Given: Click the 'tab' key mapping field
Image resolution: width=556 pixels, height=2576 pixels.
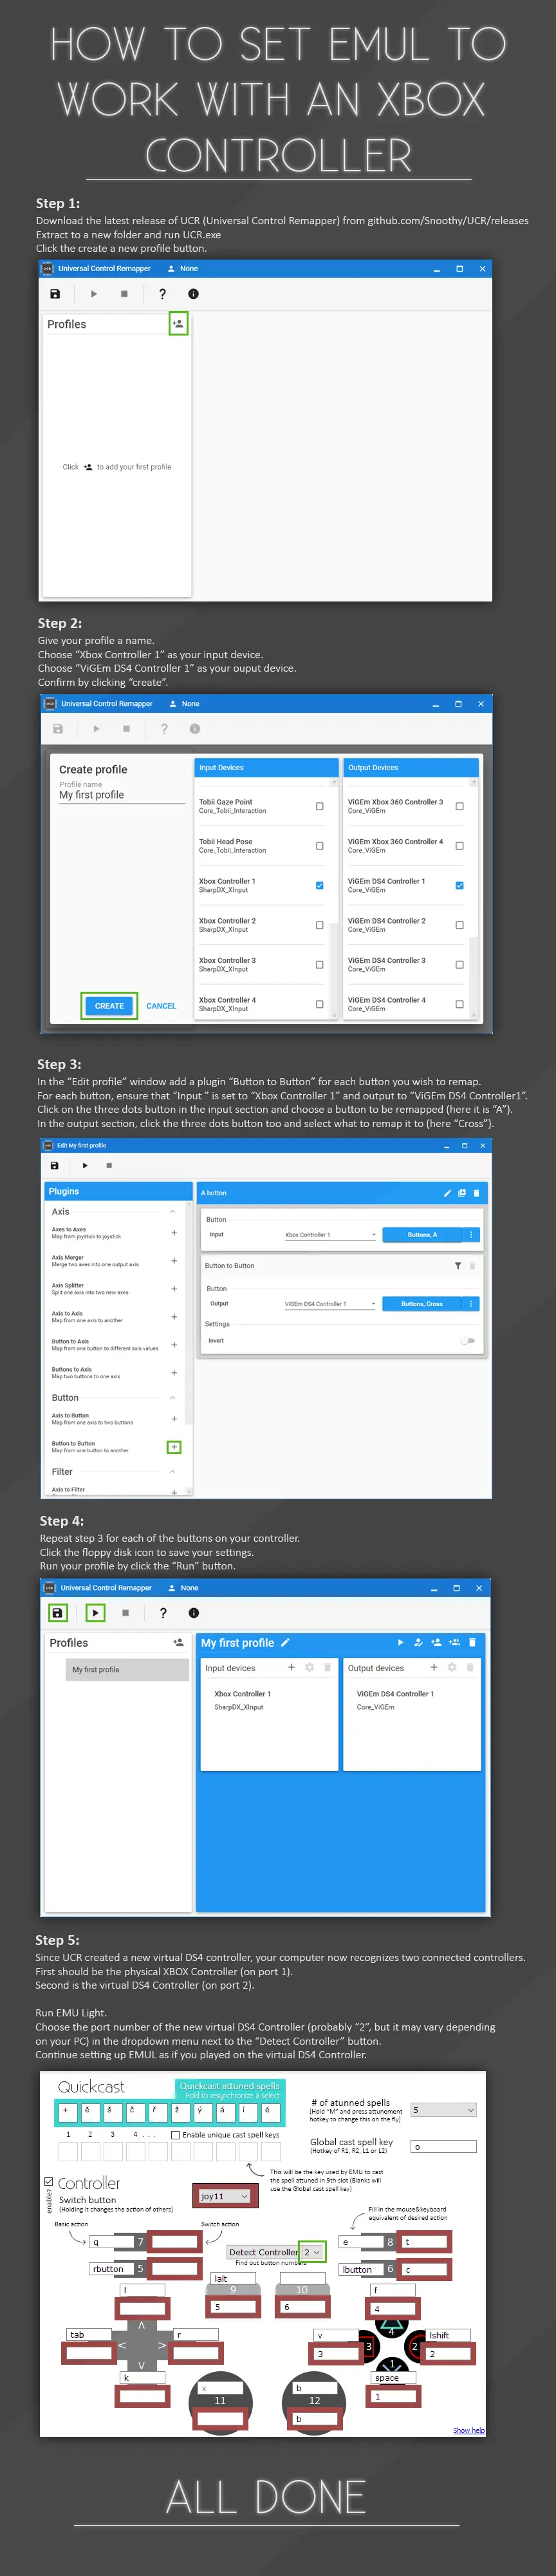Looking at the screenshot, I should pos(88,2335).
